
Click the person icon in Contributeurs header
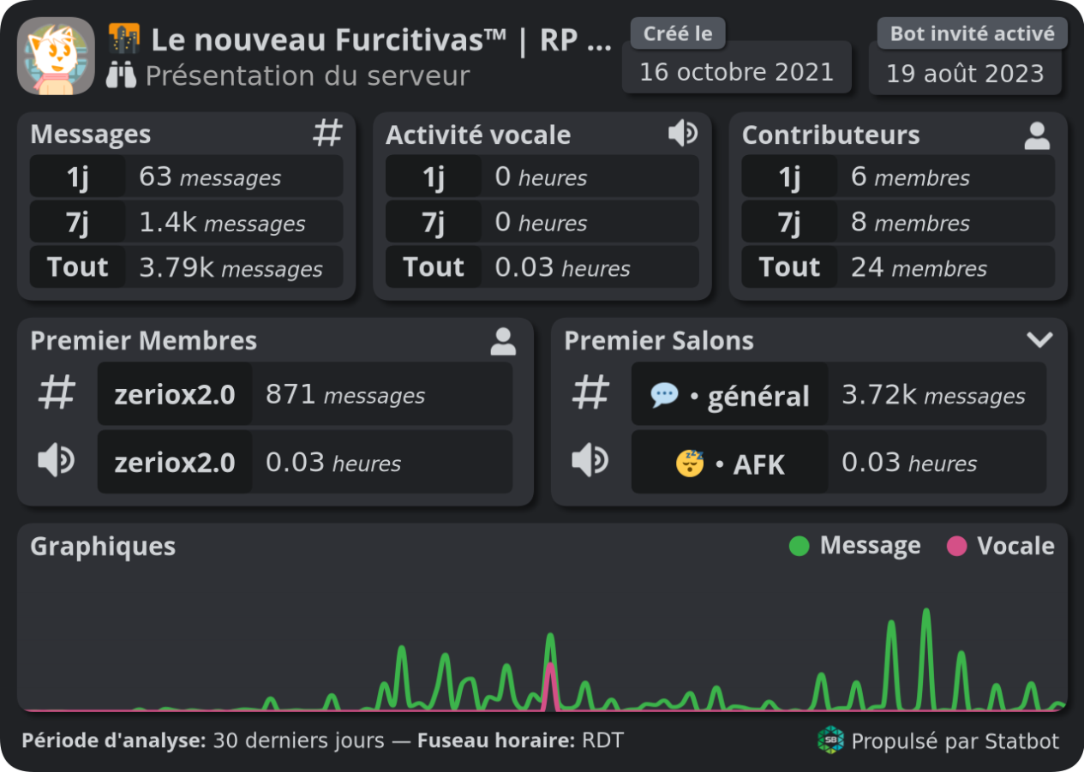click(x=1037, y=135)
